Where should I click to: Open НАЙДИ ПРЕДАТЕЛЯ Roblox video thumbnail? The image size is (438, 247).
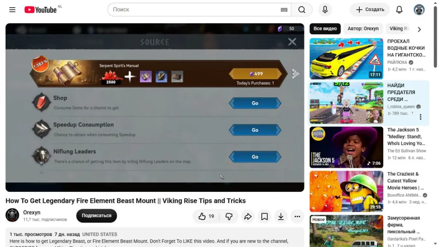click(x=346, y=103)
